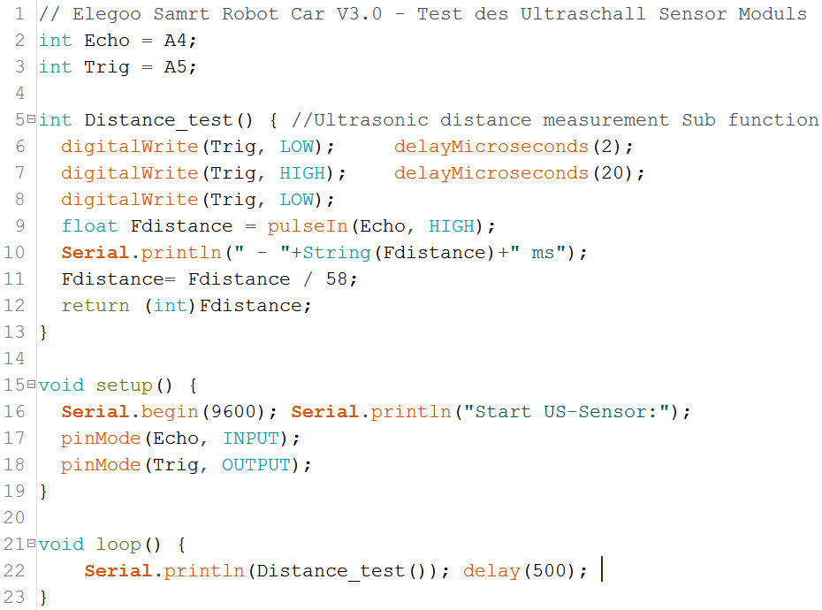
Task: Click line number 10 in the gutter
Action: (14, 253)
